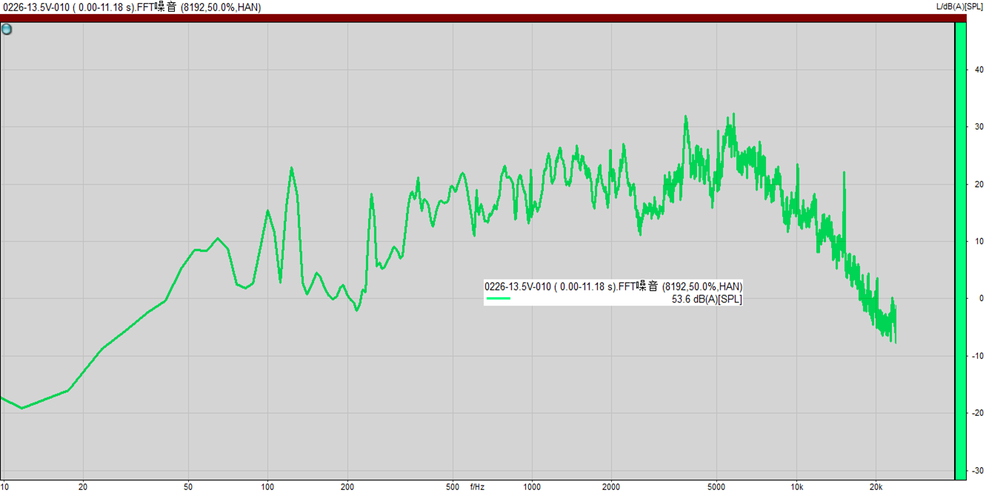Click the vertical green level bar
986x493 pixels.
pos(960,251)
